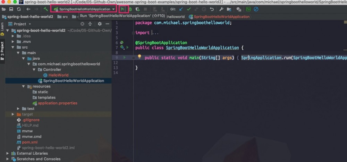Open application.properties
347x162 pixels.
[58, 103]
